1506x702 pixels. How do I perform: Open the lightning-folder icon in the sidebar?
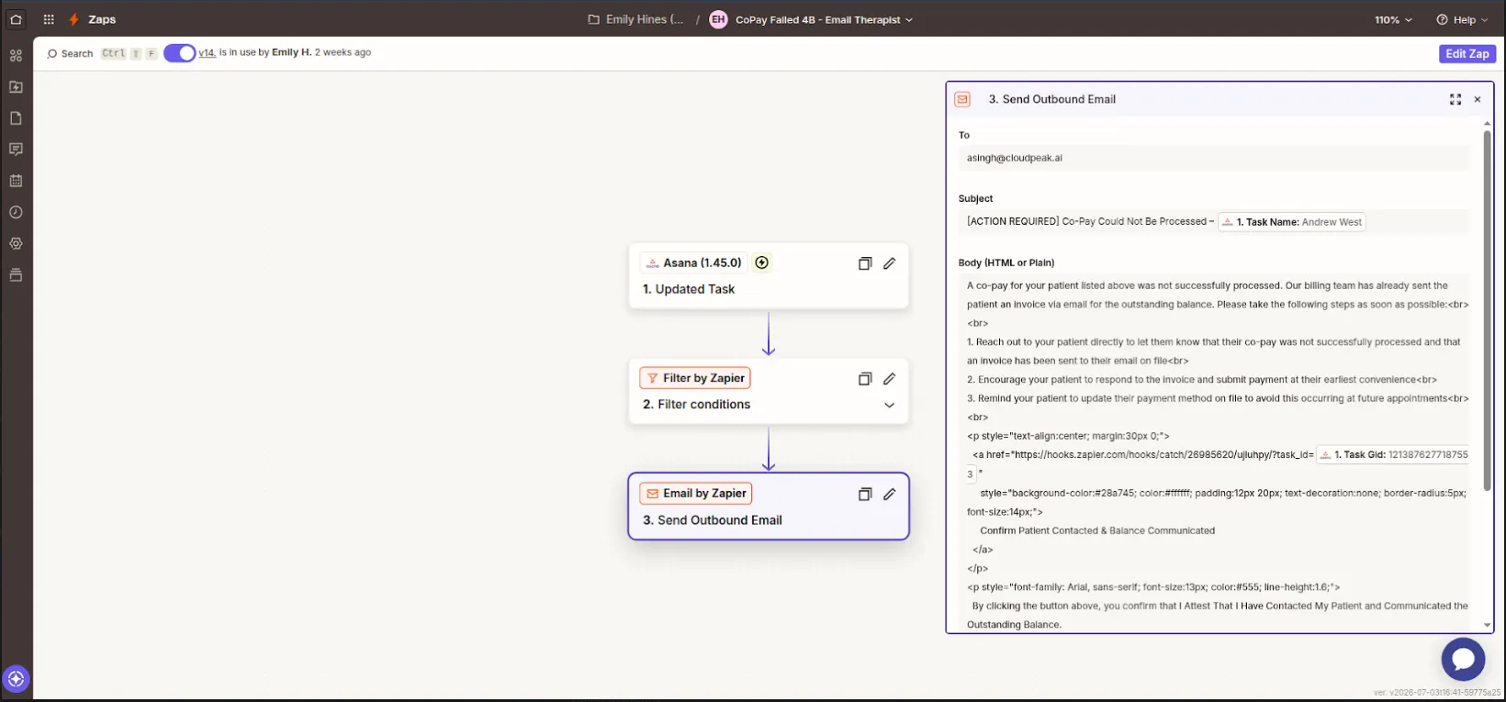pyautogui.click(x=16, y=87)
